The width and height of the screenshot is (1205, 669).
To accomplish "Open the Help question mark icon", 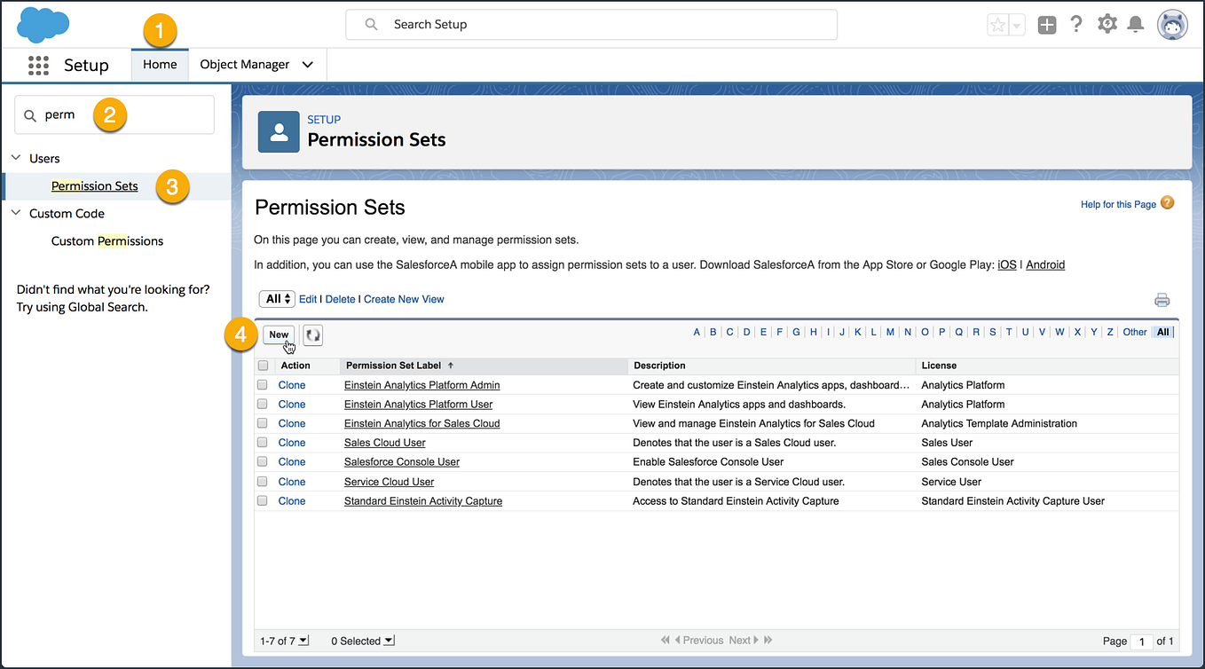I will point(1076,25).
